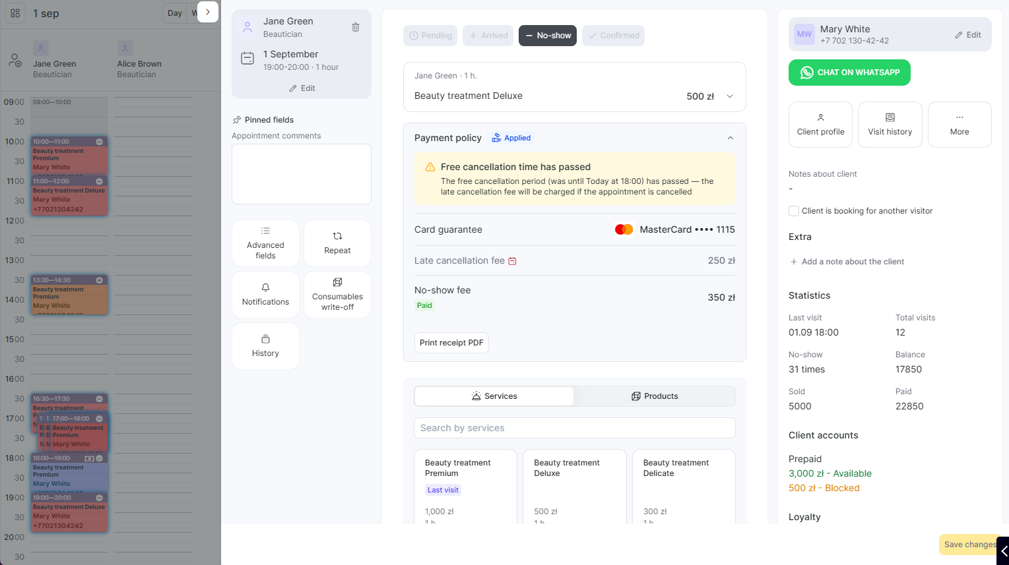Screen dimensions: 1009x565
Task: Click the Paid badge under No-show fee
Action: point(424,305)
